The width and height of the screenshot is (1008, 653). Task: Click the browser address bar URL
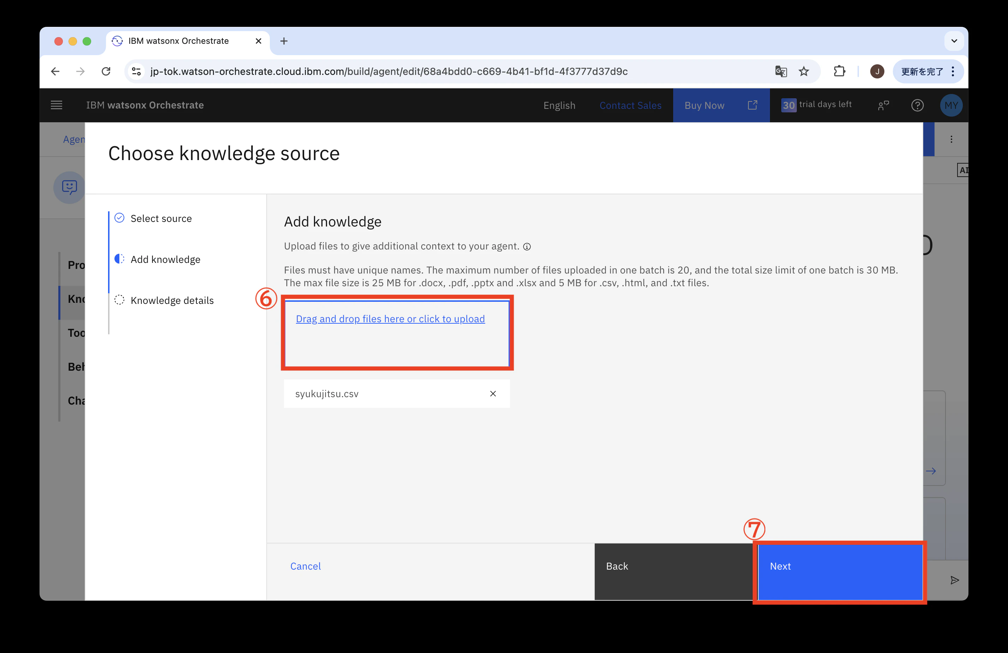coord(389,71)
